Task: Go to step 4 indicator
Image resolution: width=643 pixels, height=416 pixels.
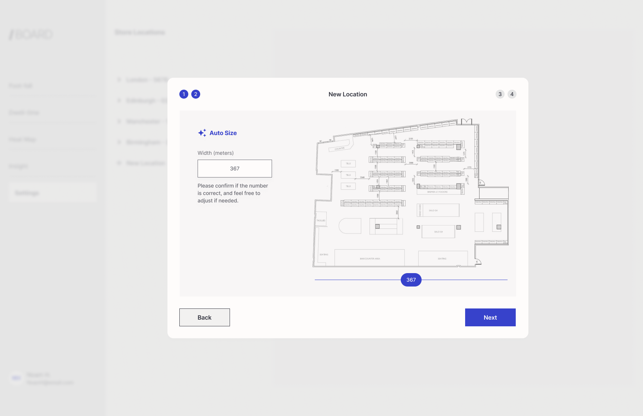Action: pos(512,94)
